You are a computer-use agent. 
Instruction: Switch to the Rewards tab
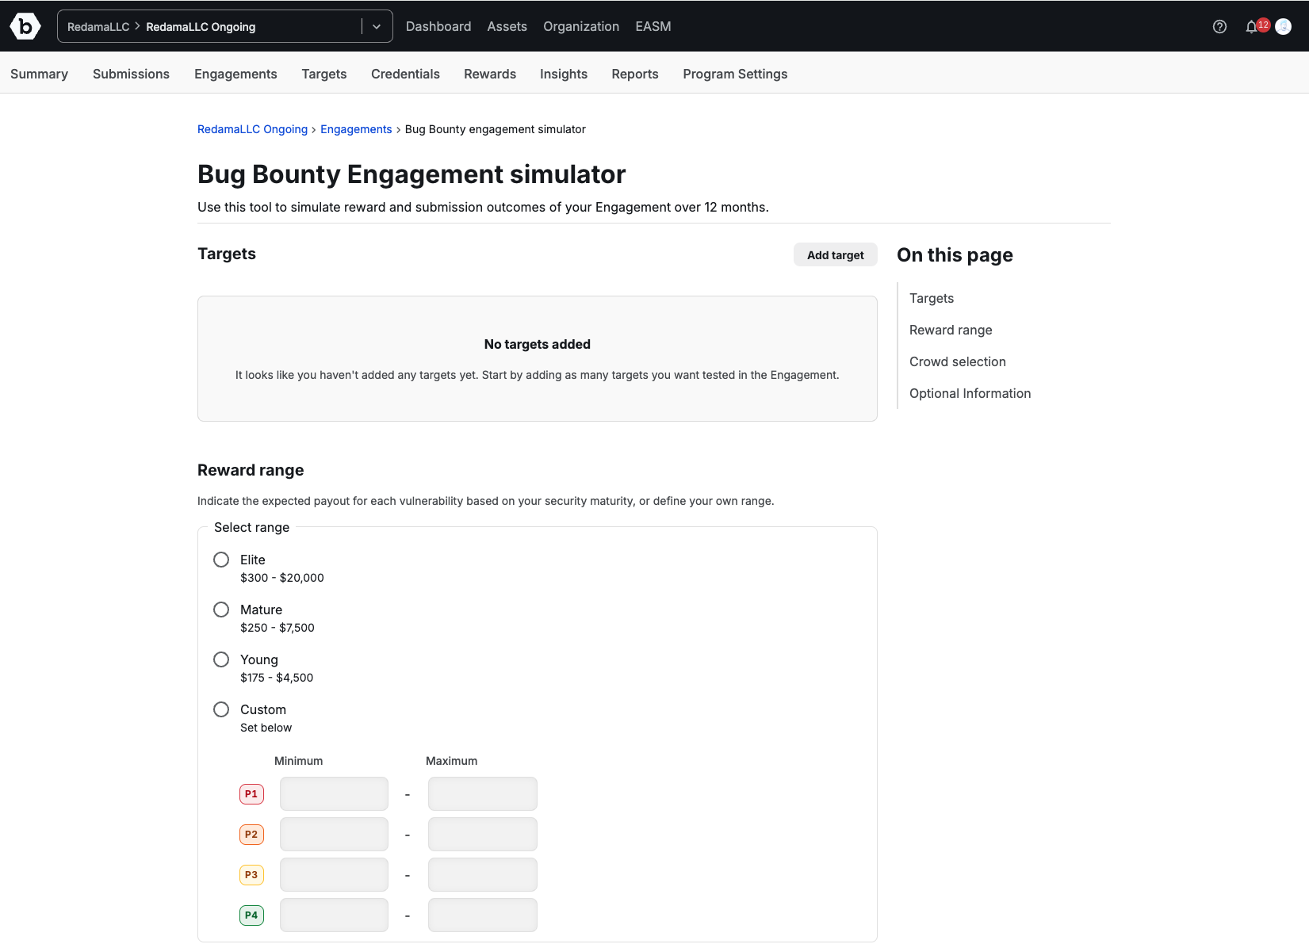[x=490, y=74]
